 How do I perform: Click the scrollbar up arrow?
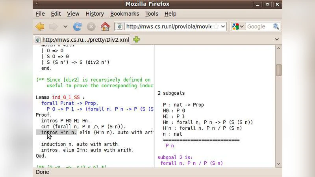click(x=278, y=48)
